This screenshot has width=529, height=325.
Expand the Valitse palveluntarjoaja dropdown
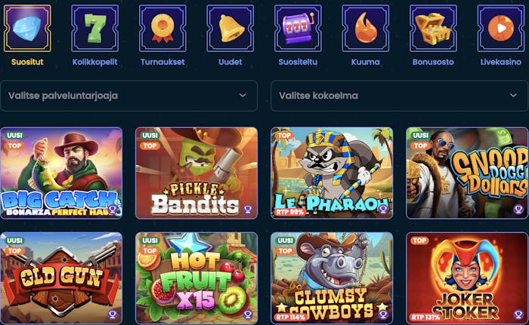pyautogui.click(x=129, y=96)
